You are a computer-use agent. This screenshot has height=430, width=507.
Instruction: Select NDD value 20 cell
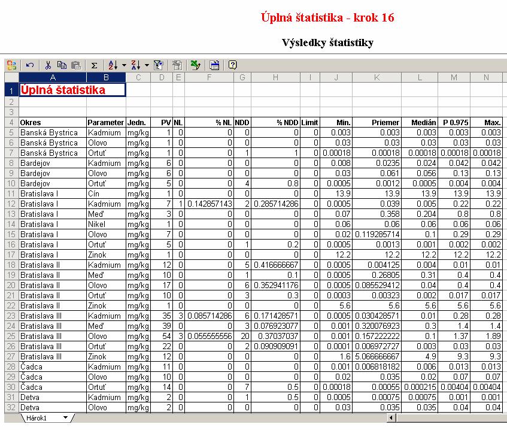(x=242, y=336)
